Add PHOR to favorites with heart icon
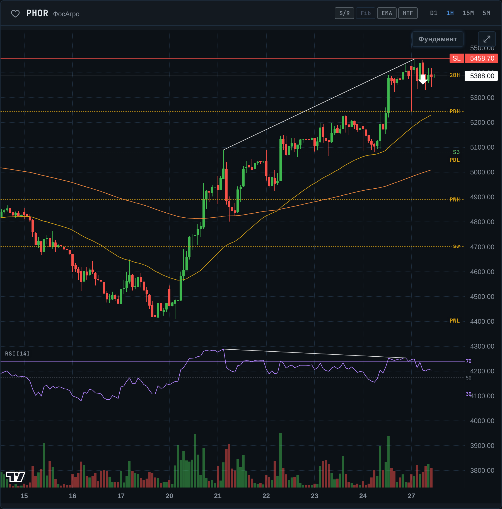This screenshot has height=509, width=502. [x=15, y=13]
